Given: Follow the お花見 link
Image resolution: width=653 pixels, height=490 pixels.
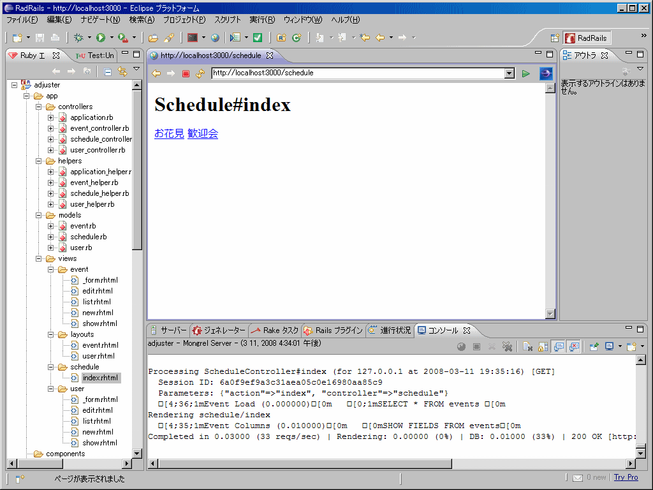Looking at the screenshot, I should coord(169,134).
